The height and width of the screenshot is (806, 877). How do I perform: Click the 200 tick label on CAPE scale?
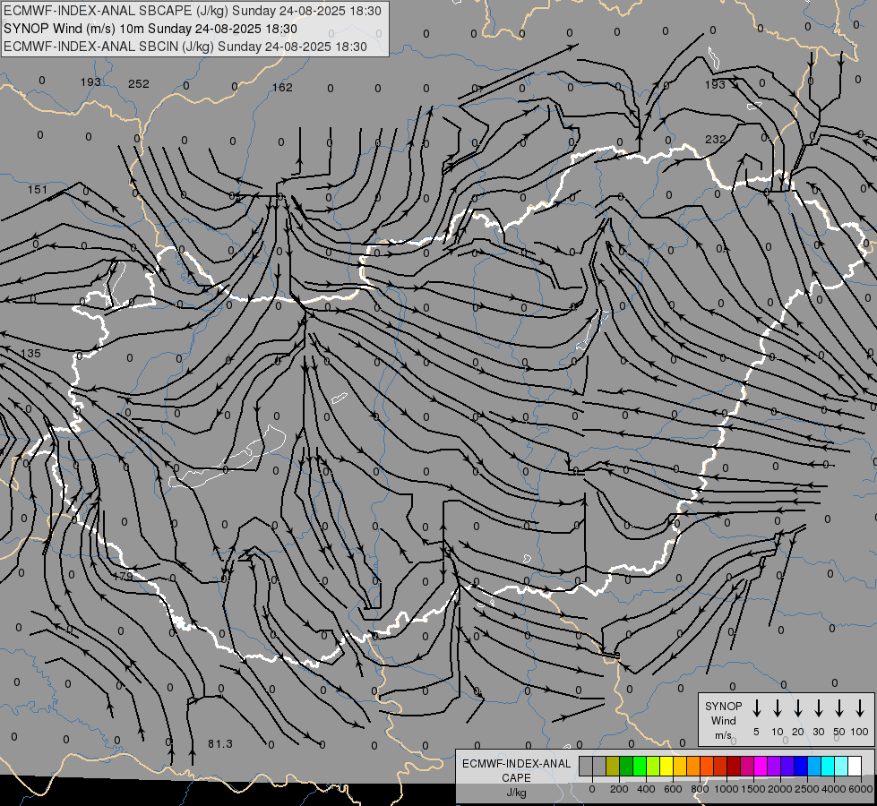(619, 789)
